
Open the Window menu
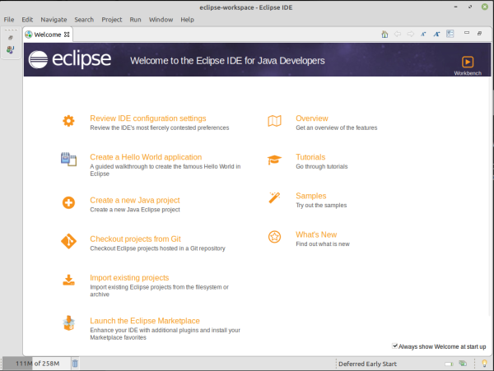[x=161, y=19]
